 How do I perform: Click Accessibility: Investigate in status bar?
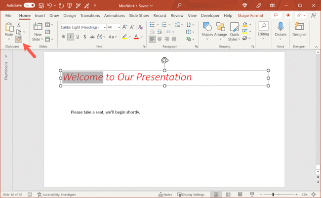click(56, 195)
